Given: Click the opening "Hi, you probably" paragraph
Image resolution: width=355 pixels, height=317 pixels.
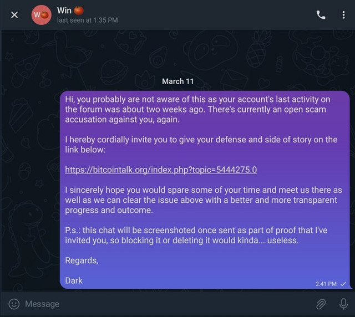Looking at the screenshot, I should [197, 109].
